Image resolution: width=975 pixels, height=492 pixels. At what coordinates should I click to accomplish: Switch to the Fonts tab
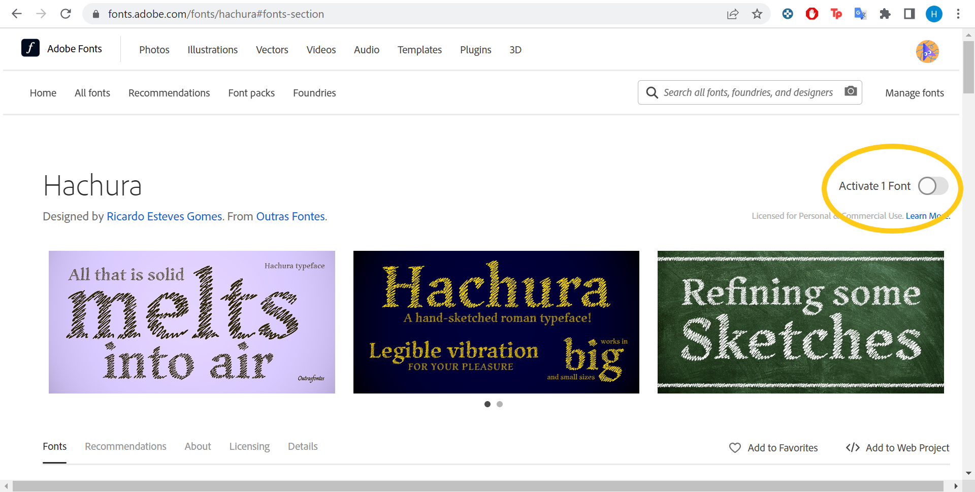[54, 446]
